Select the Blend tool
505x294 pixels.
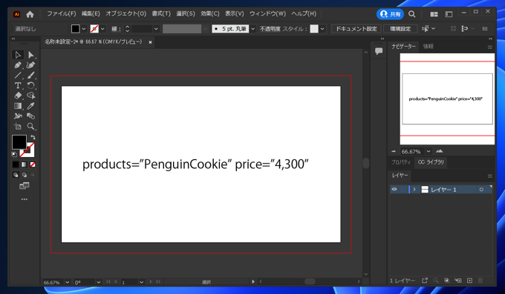31,116
